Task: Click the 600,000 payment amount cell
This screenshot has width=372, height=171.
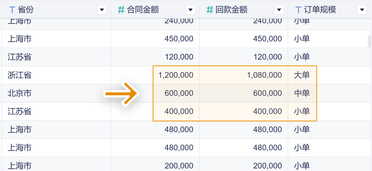Action: pos(267,93)
